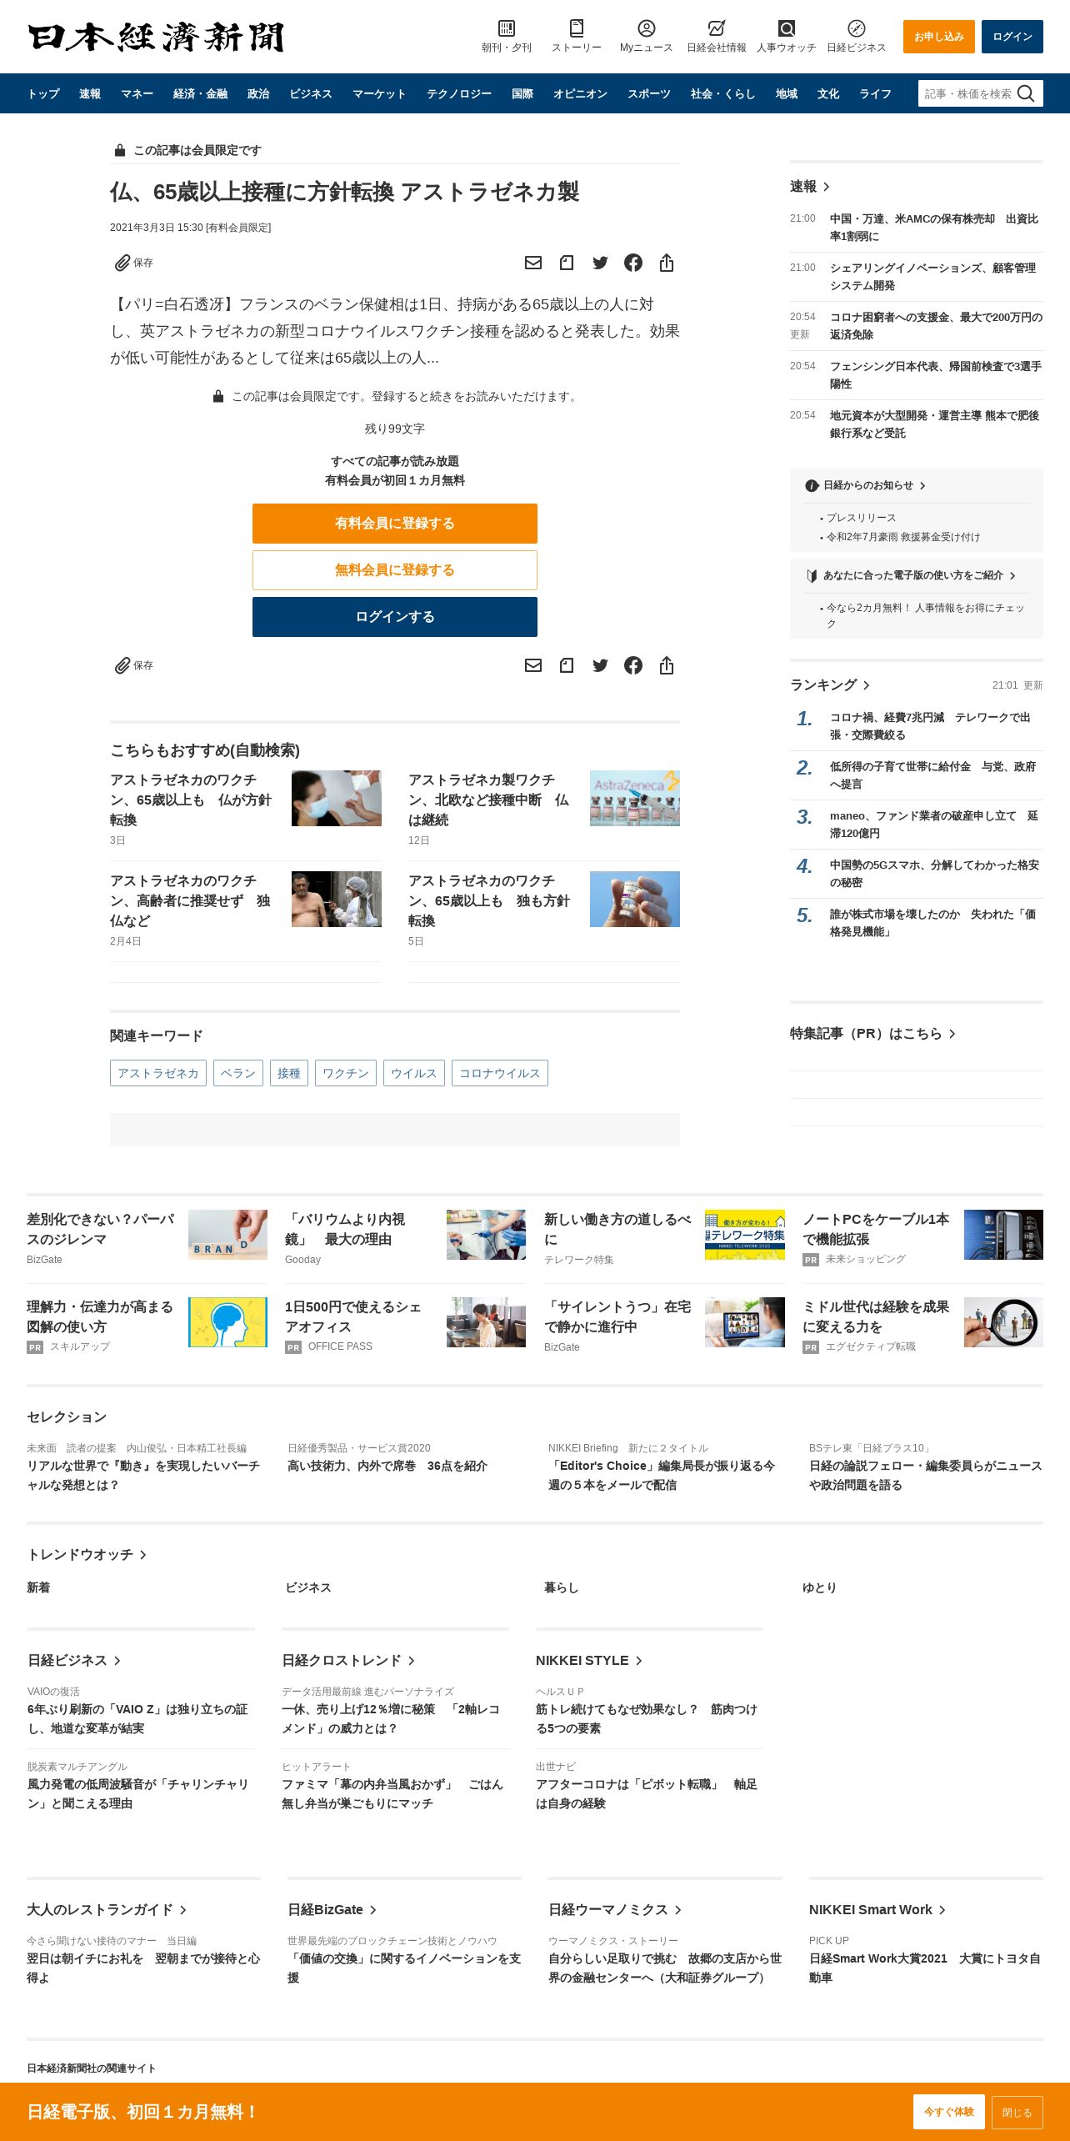The image size is (1070, 2141).
Task: Select the マネー nav item
Action: tap(137, 93)
